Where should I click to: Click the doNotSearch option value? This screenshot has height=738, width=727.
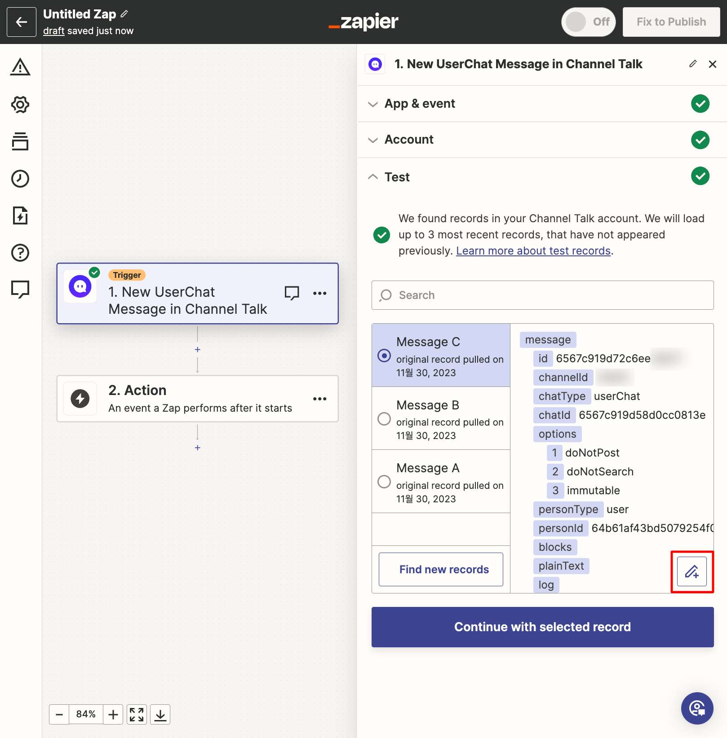click(600, 472)
